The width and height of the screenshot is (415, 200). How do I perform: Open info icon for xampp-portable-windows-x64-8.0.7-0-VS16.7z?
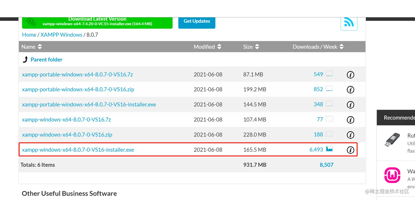point(350,75)
